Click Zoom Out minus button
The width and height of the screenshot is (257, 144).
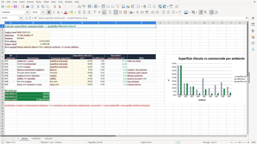[x=232, y=142]
